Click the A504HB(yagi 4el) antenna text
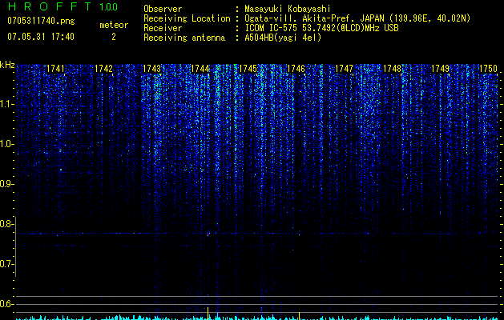The width and height of the screenshot is (504, 320). pos(283,38)
